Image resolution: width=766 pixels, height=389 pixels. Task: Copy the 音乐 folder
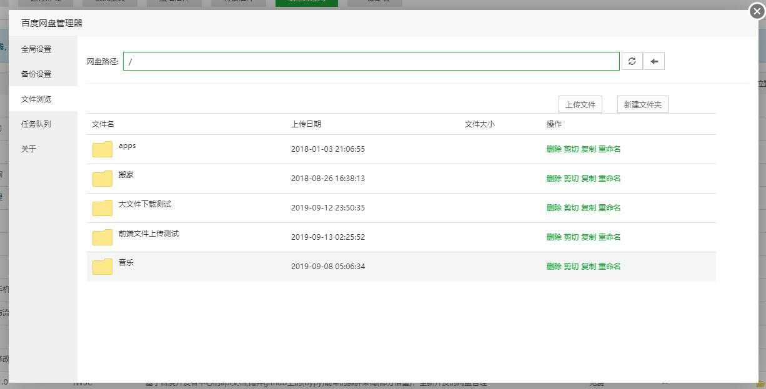coord(589,267)
